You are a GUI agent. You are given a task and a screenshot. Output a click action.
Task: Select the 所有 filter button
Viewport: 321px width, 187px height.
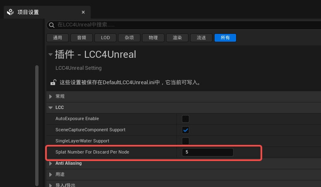225,38
